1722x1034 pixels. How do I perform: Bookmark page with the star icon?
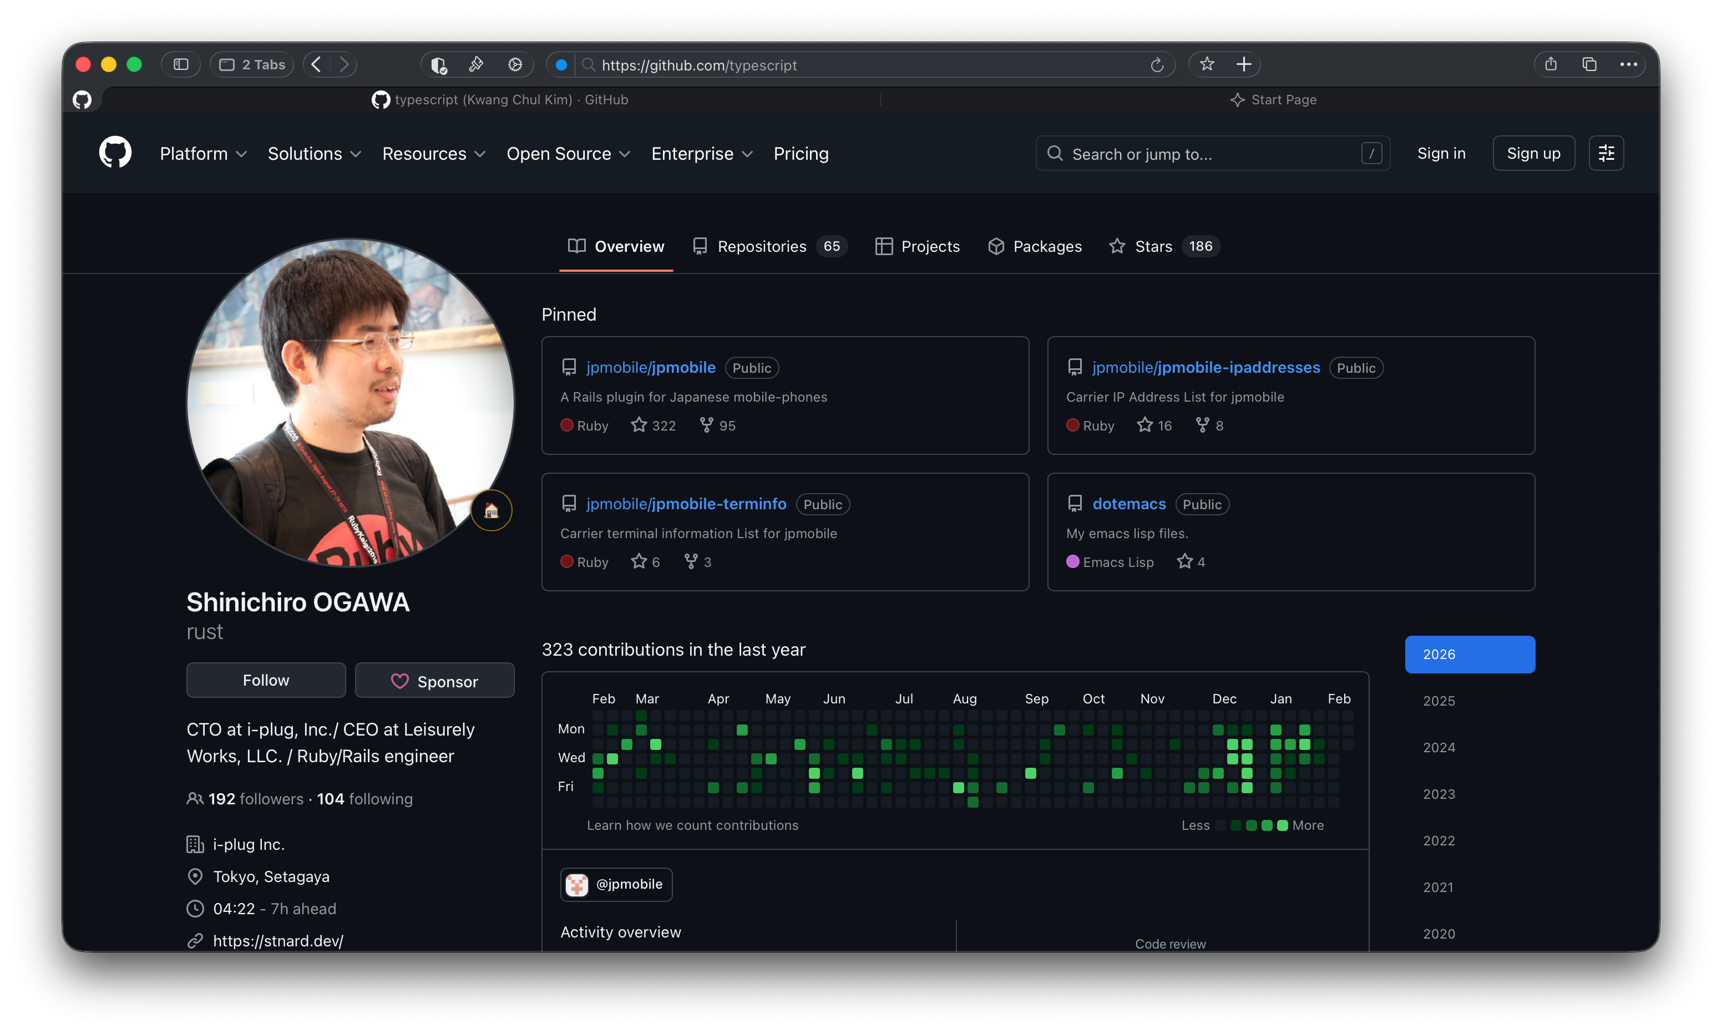1207,65
